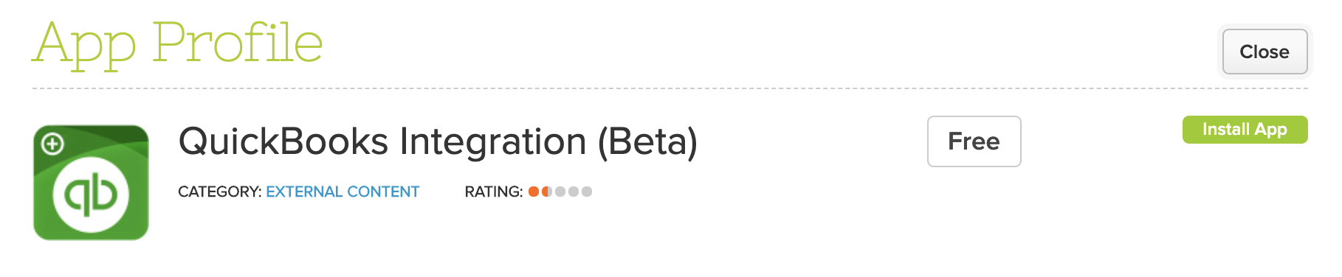Select the second half-filled rating dot
The height and width of the screenshot is (277, 1342).
(547, 192)
